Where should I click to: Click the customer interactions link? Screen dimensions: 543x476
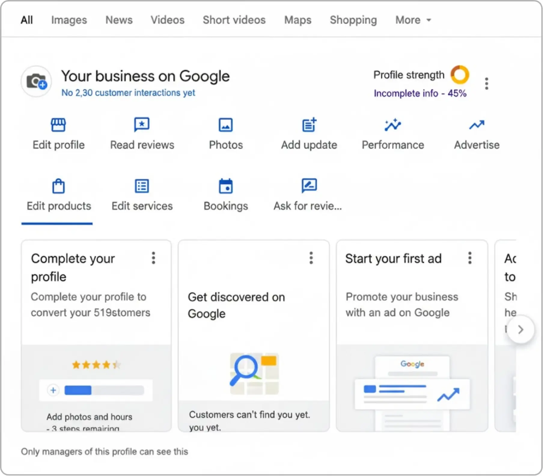[x=128, y=93]
